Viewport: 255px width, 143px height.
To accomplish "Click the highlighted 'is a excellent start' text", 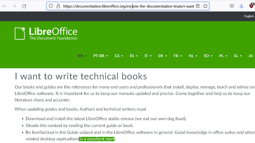I will click(x=97, y=139).
